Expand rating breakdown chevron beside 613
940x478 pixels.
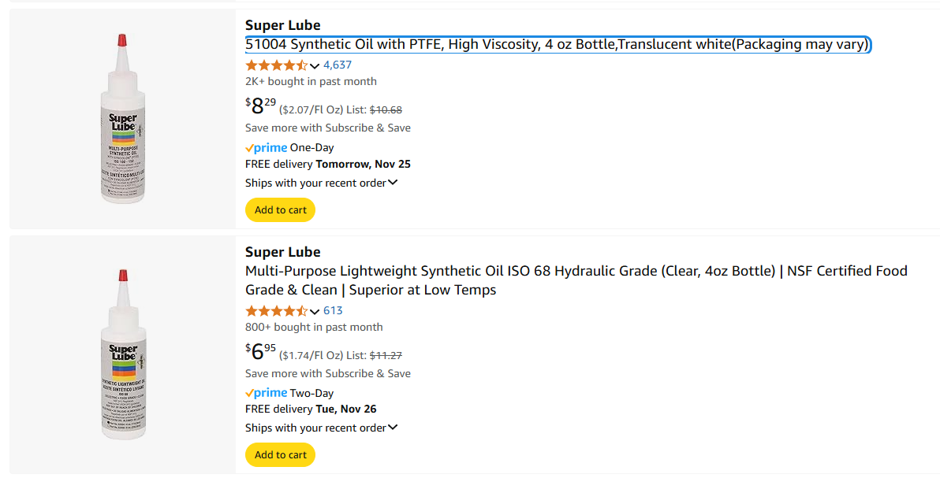point(315,312)
